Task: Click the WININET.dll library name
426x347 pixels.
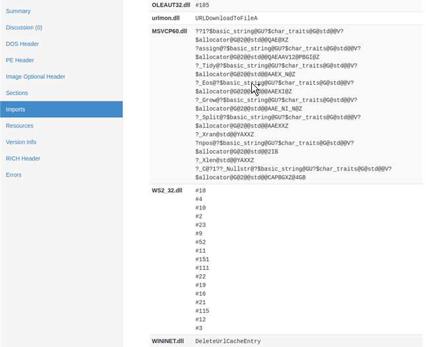Action: click(x=167, y=341)
